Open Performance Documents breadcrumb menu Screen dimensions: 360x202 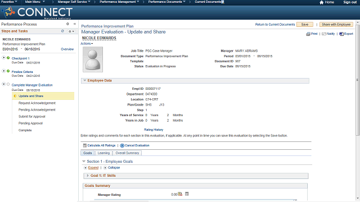[166, 2]
